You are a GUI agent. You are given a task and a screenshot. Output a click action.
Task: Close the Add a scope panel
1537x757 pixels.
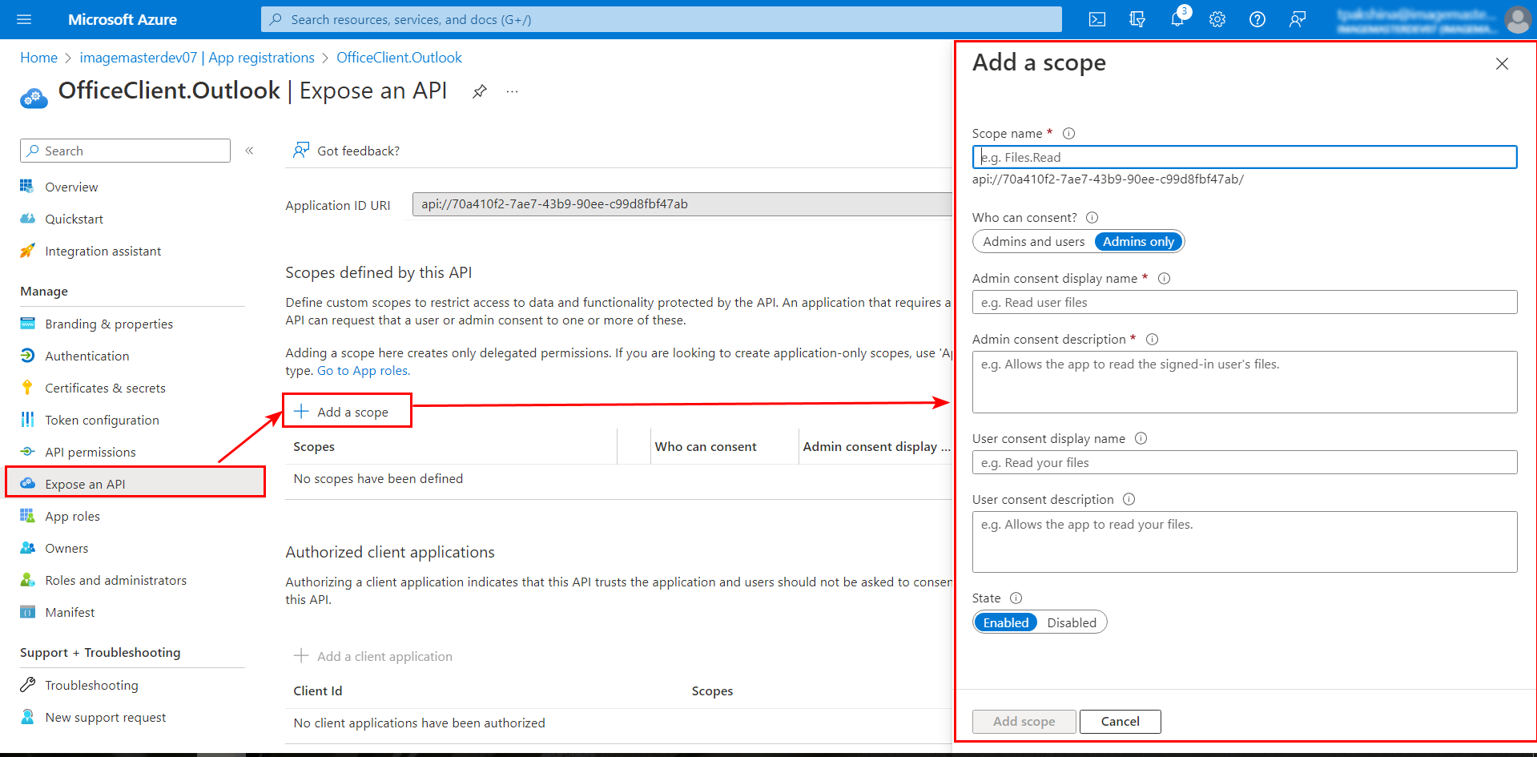click(x=1502, y=64)
